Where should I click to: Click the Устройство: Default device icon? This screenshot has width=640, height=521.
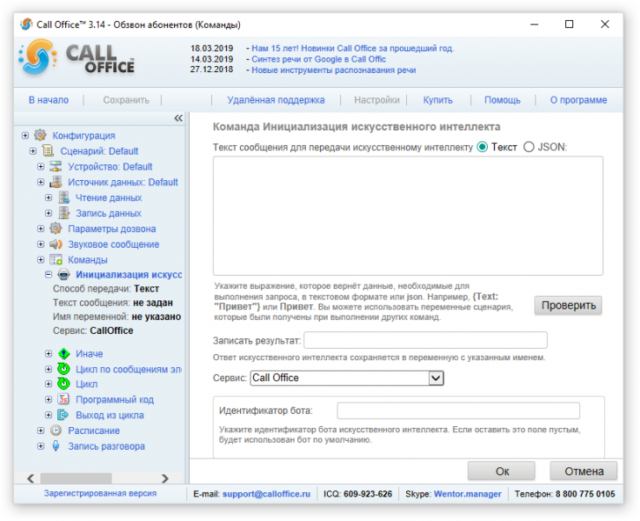click(56, 166)
